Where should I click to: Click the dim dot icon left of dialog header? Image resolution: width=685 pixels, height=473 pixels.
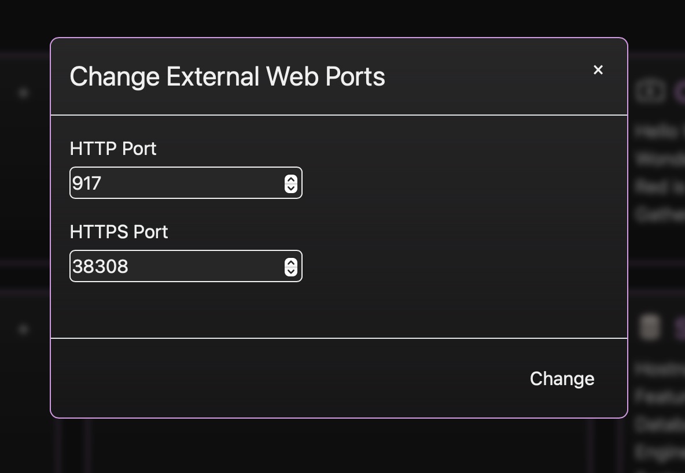24,93
